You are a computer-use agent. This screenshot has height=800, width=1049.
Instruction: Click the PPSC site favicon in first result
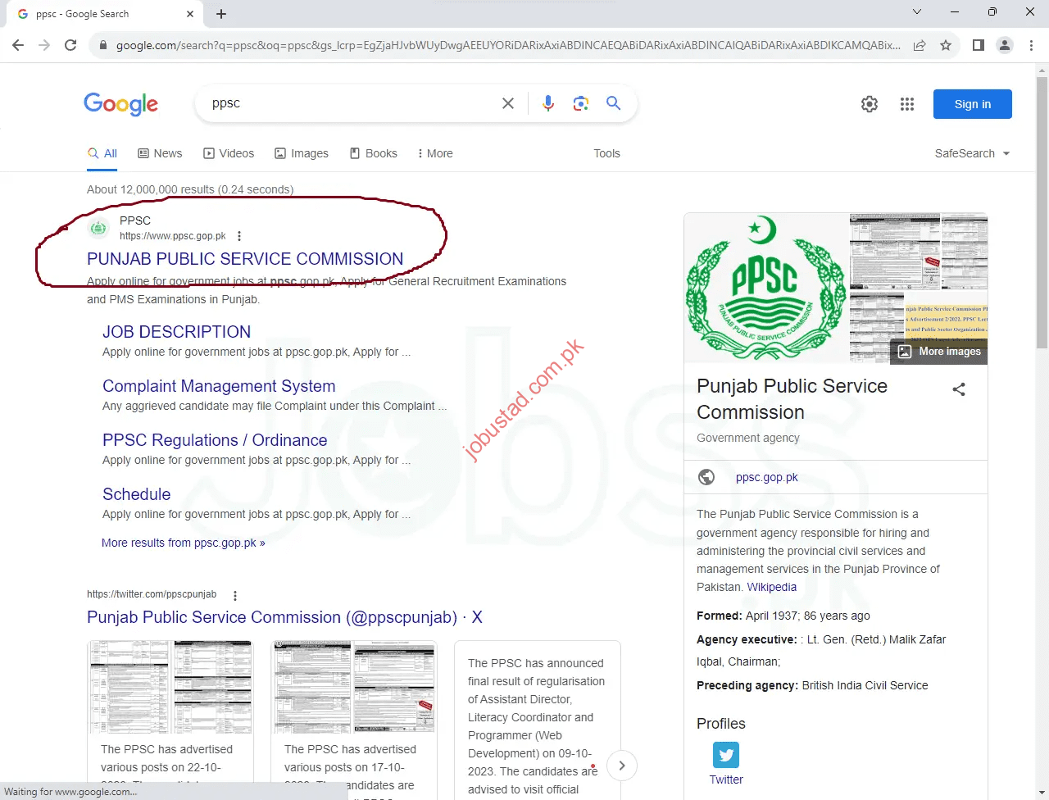(98, 228)
